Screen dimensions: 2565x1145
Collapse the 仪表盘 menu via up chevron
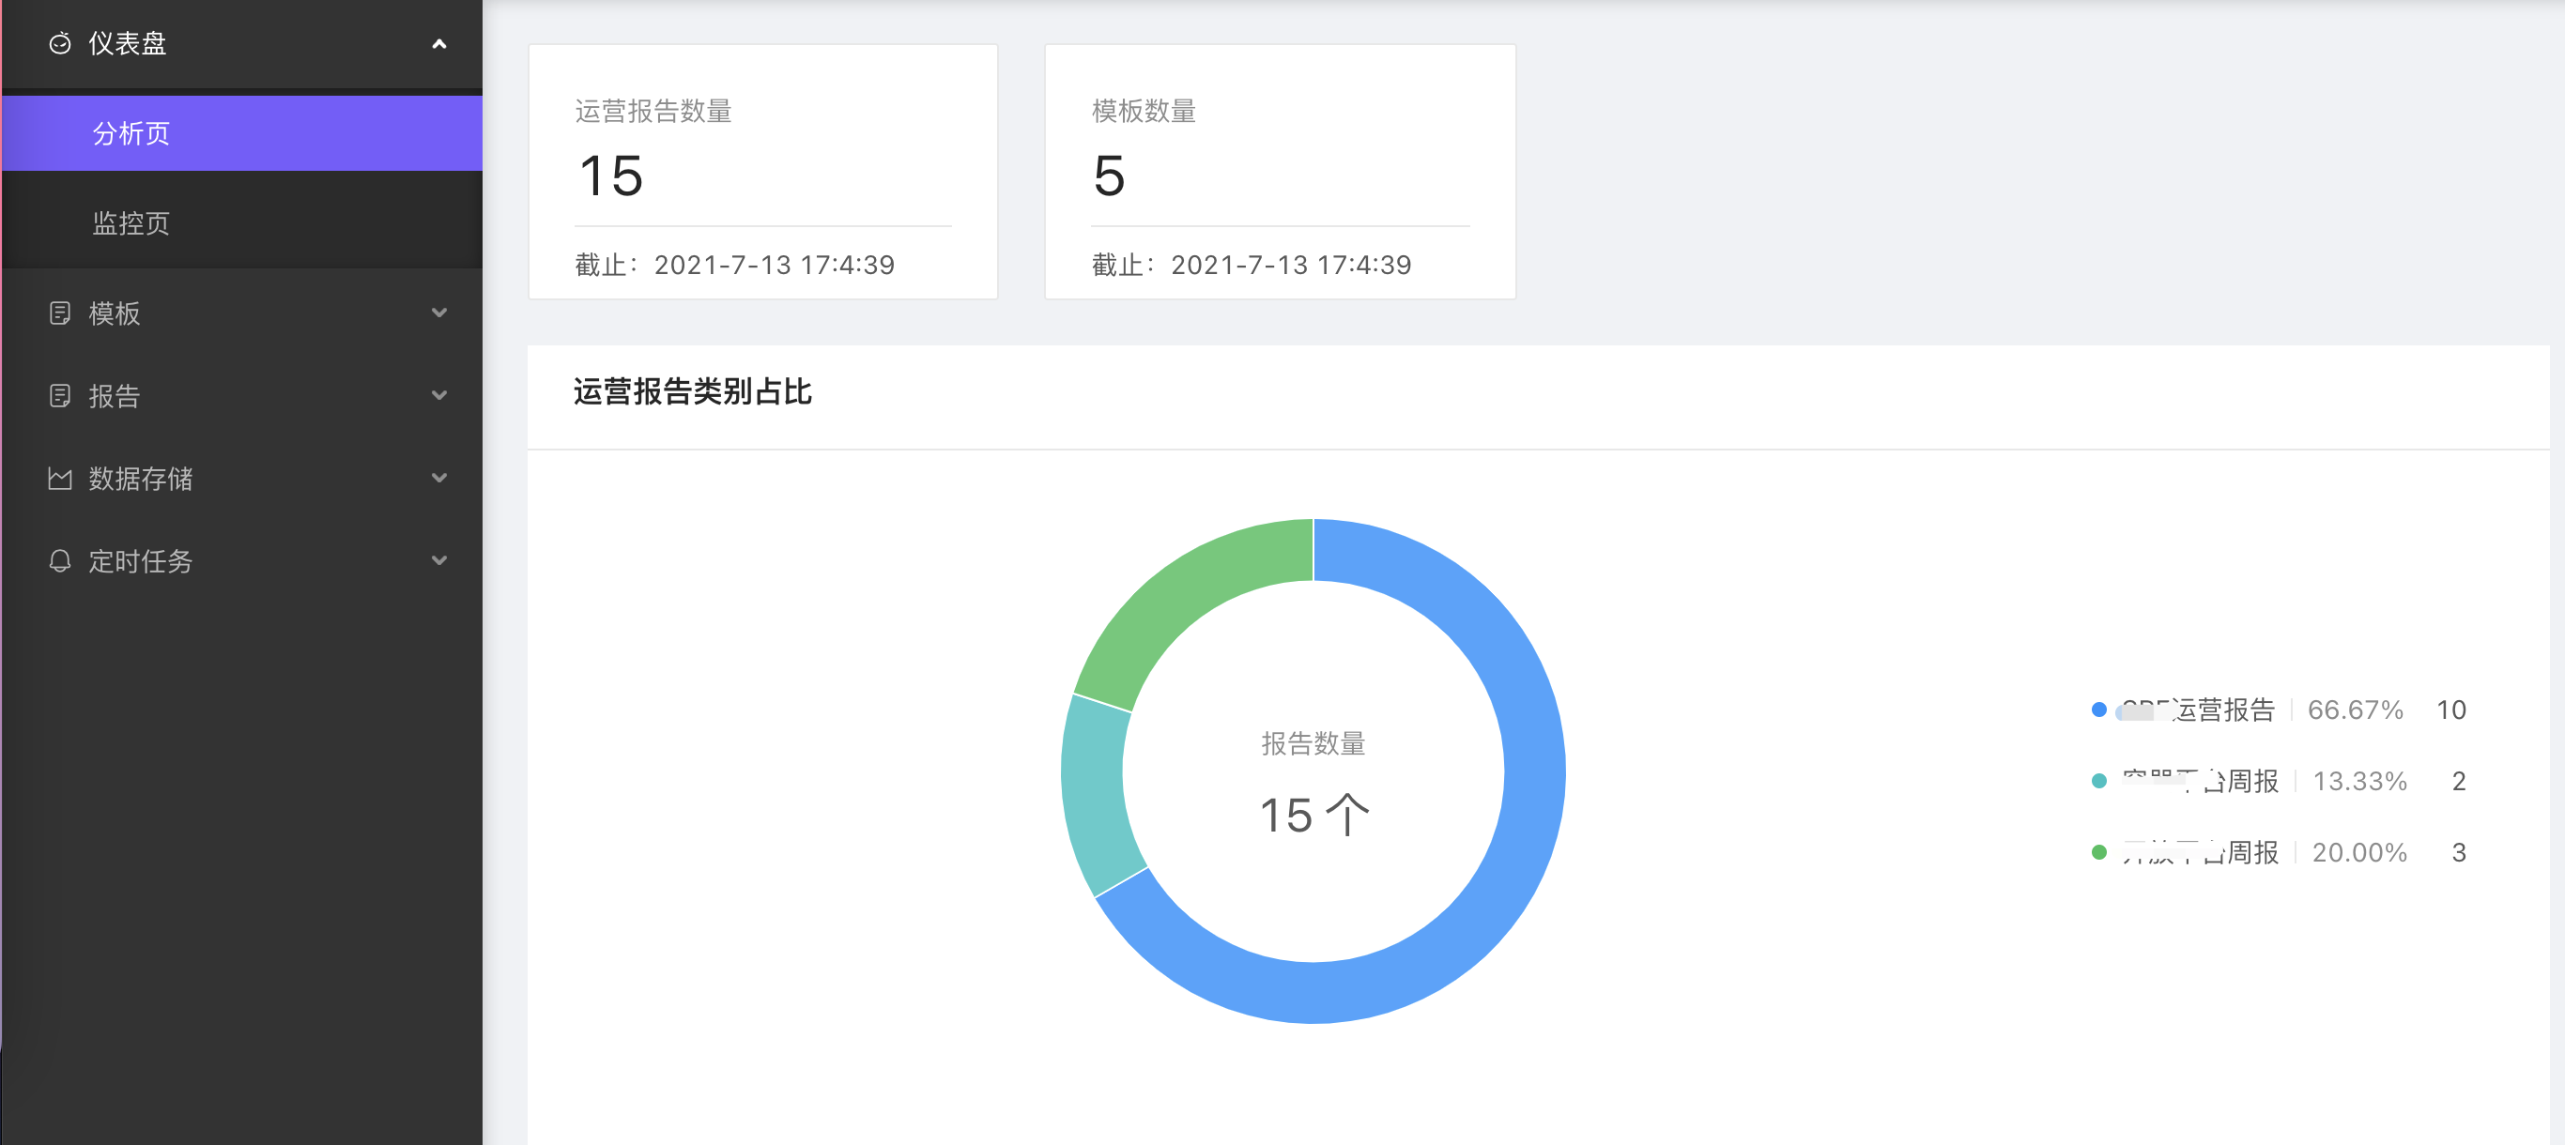pyautogui.click(x=439, y=44)
